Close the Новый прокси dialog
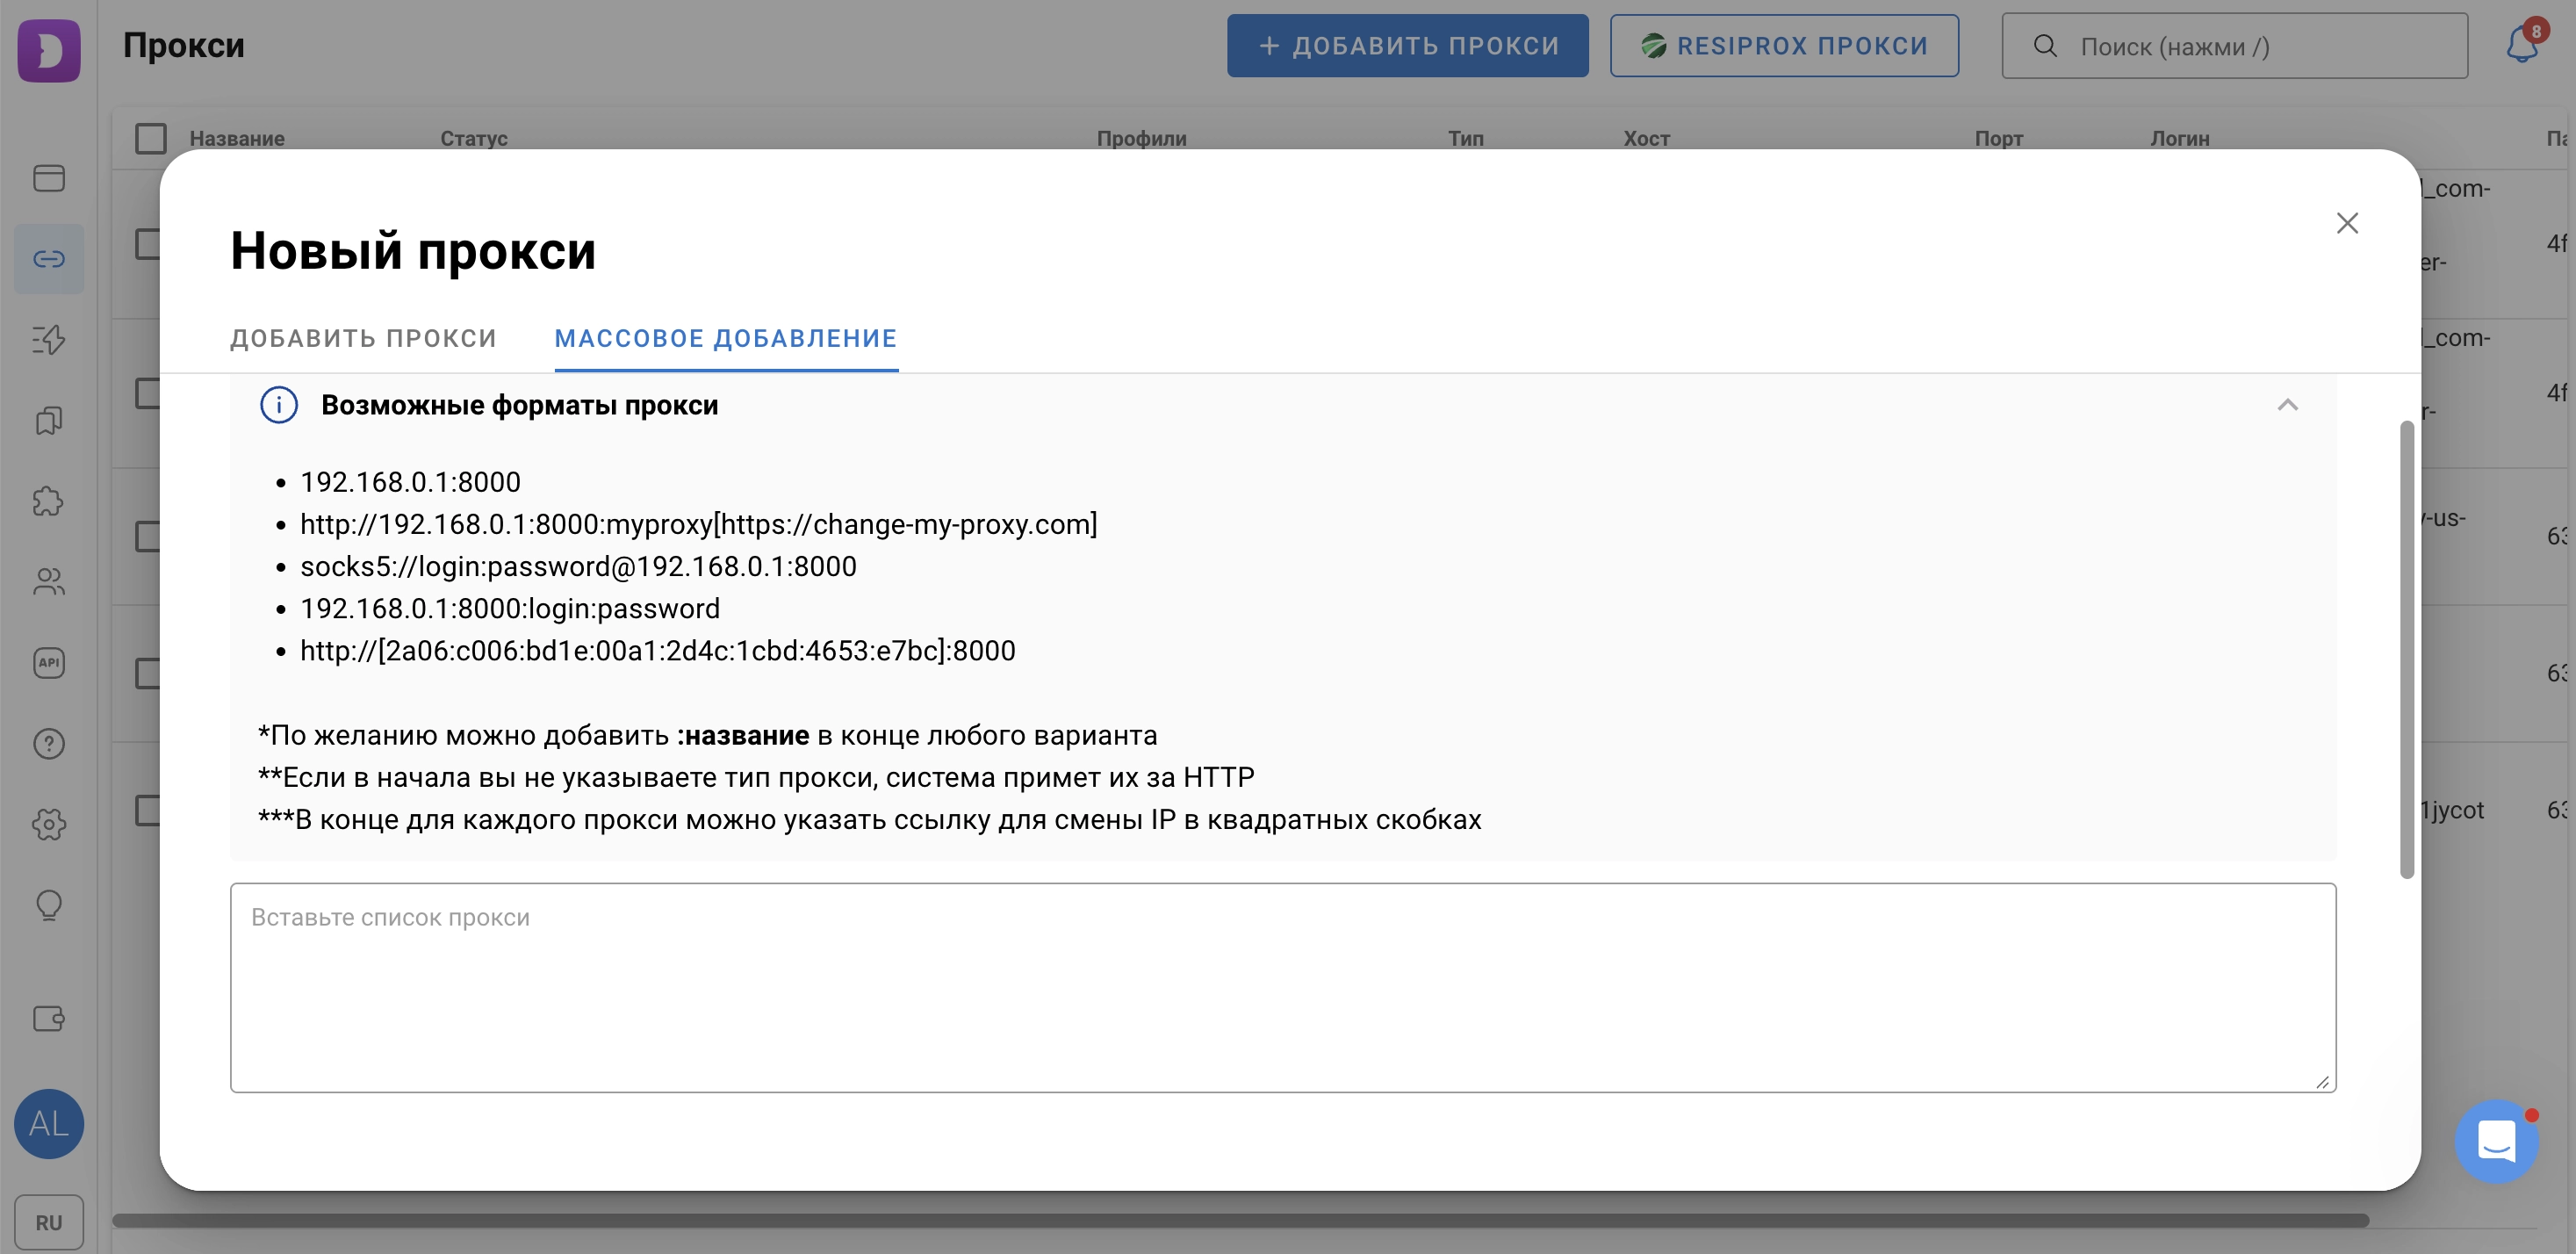 pos(2347,223)
